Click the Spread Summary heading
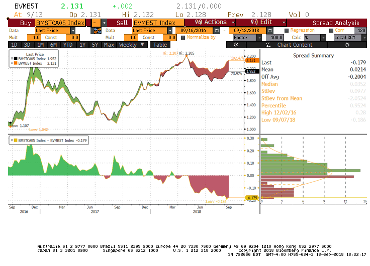This screenshot has width=370, height=266. [313, 56]
